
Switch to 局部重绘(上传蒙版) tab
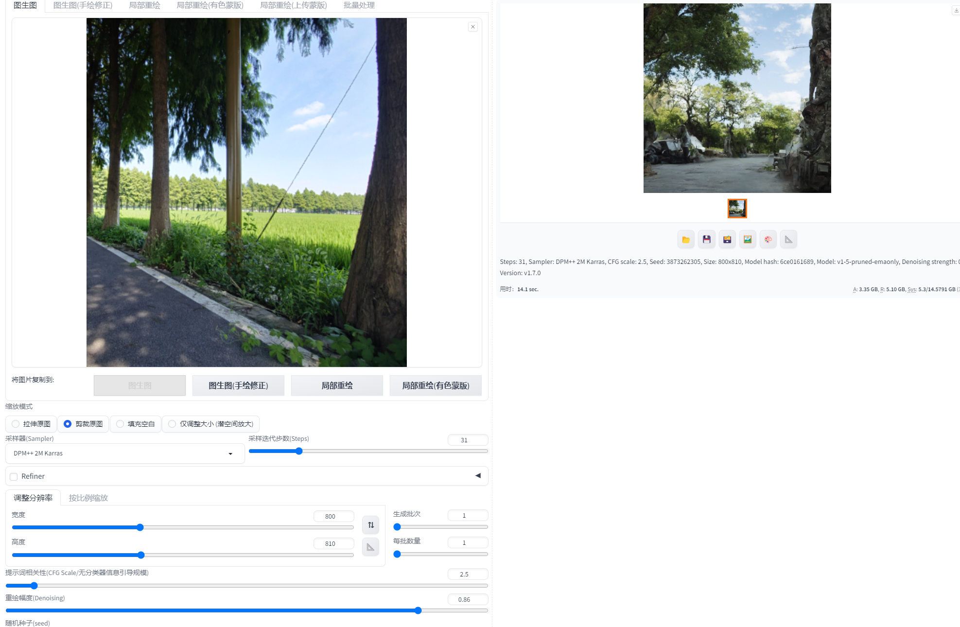[294, 5]
